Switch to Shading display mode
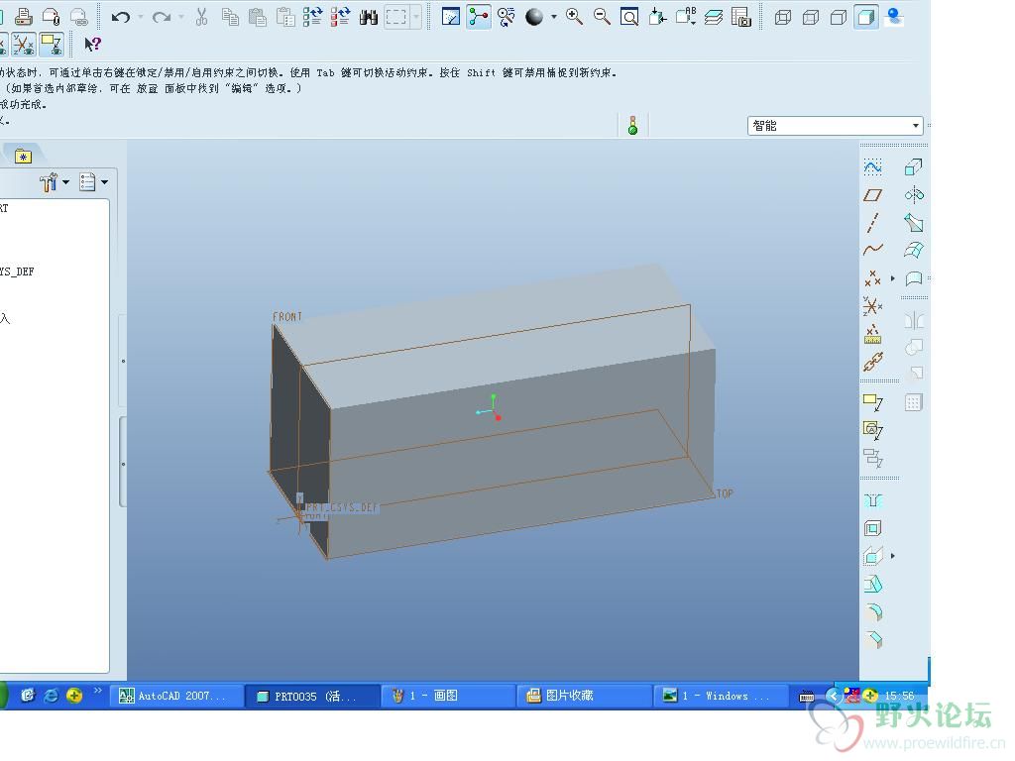This screenshot has width=1015, height=761. (866, 17)
